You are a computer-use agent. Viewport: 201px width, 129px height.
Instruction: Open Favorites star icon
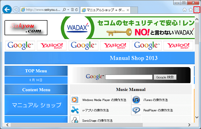pyautogui.click(x=191, y=10)
